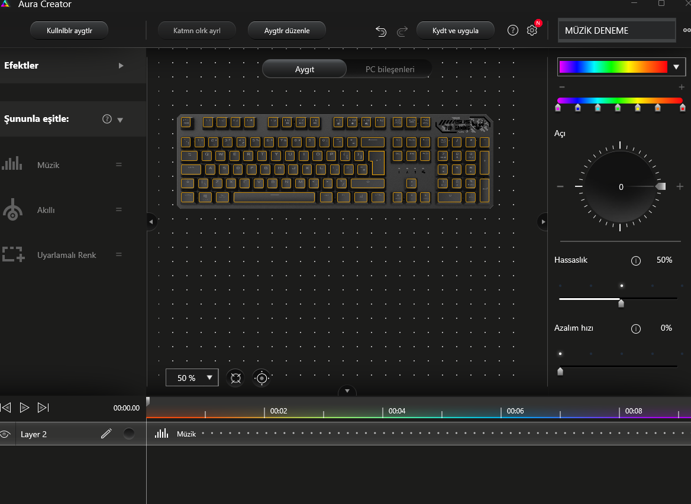Open the help question mark icon in top toolbar

(512, 30)
